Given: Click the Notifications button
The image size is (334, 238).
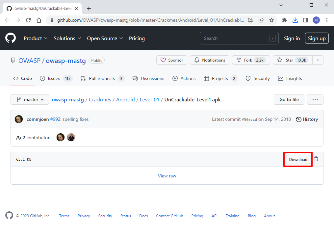Looking at the screenshot, I should (x=210, y=60).
